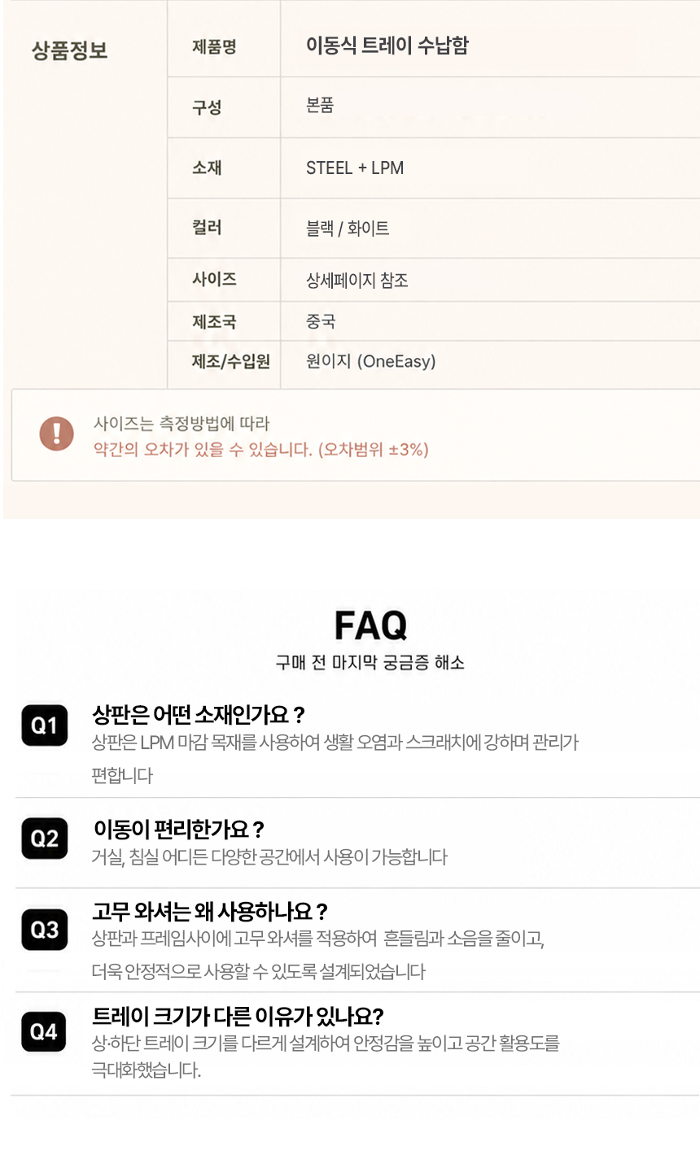The width and height of the screenshot is (700, 1159).
Task: Click product name 이동식 트레이 수납함
Action: pos(387,46)
